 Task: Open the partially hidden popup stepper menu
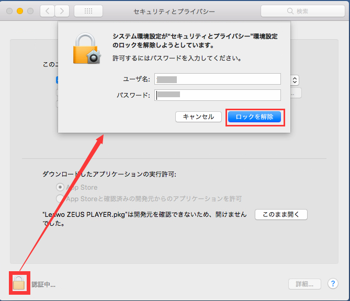295,80
